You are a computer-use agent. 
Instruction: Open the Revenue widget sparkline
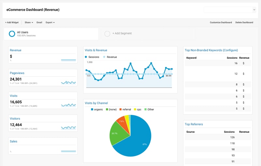(x=69, y=60)
